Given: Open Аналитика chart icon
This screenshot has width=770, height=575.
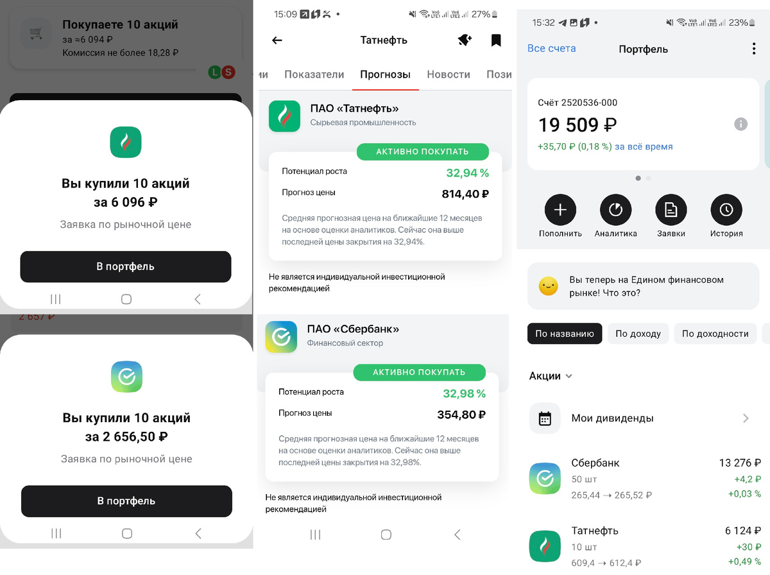Looking at the screenshot, I should click(x=616, y=209).
